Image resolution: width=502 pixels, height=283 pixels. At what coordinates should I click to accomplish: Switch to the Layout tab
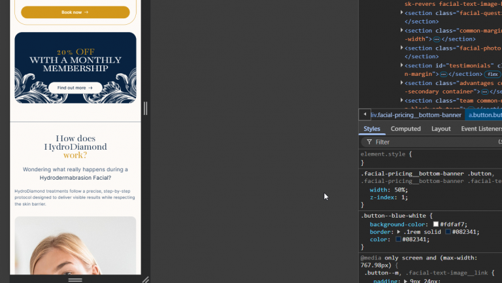tap(441, 129)
